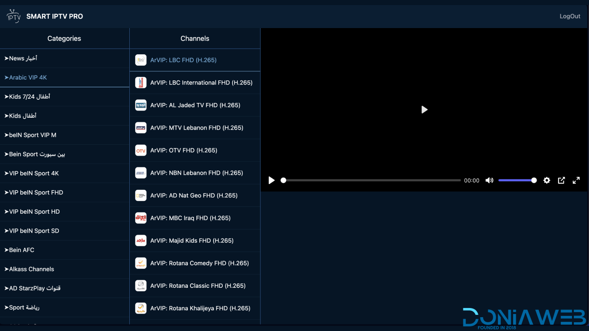Select the beIN Sport VIP M category
Image resolution: width=589 pixels, height=331 pixels.
coord(64,135)
